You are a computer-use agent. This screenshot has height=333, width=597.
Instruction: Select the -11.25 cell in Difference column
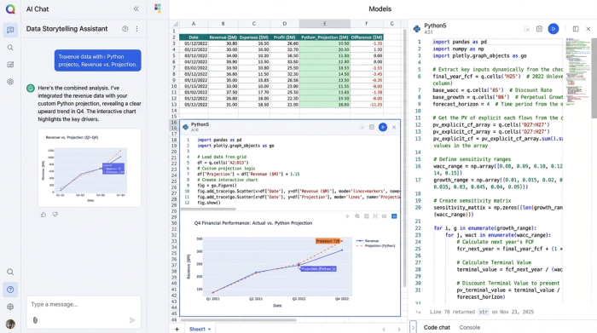(x=367, y=105)
